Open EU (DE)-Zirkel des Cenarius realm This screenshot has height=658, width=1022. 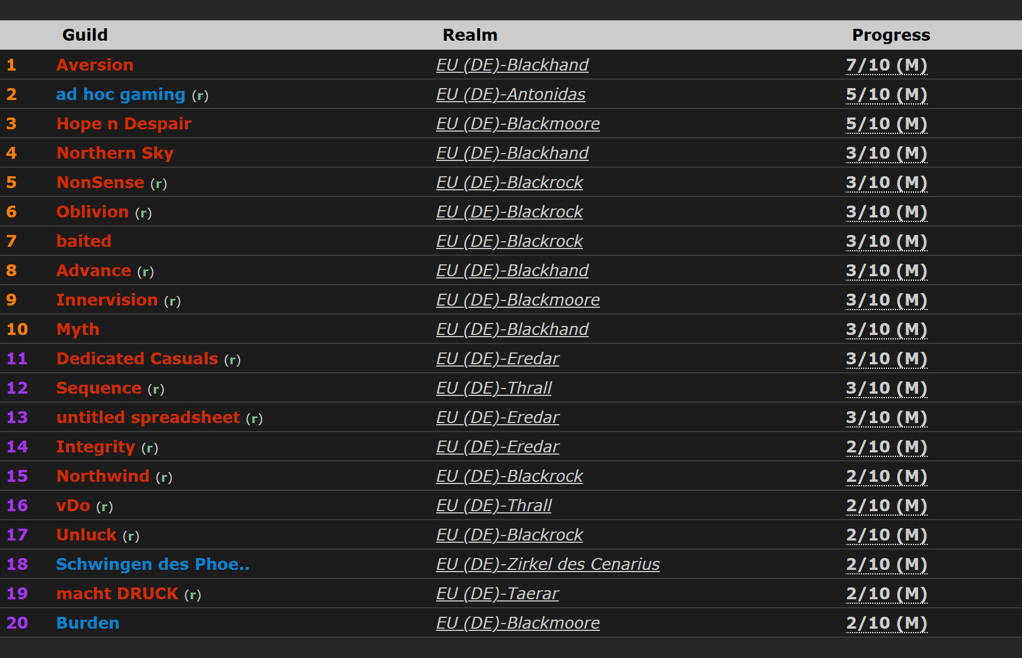(548, 564)
